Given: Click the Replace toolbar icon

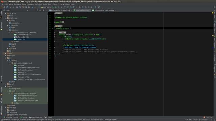Looking at the screenshot, I should tap(29, 7).
